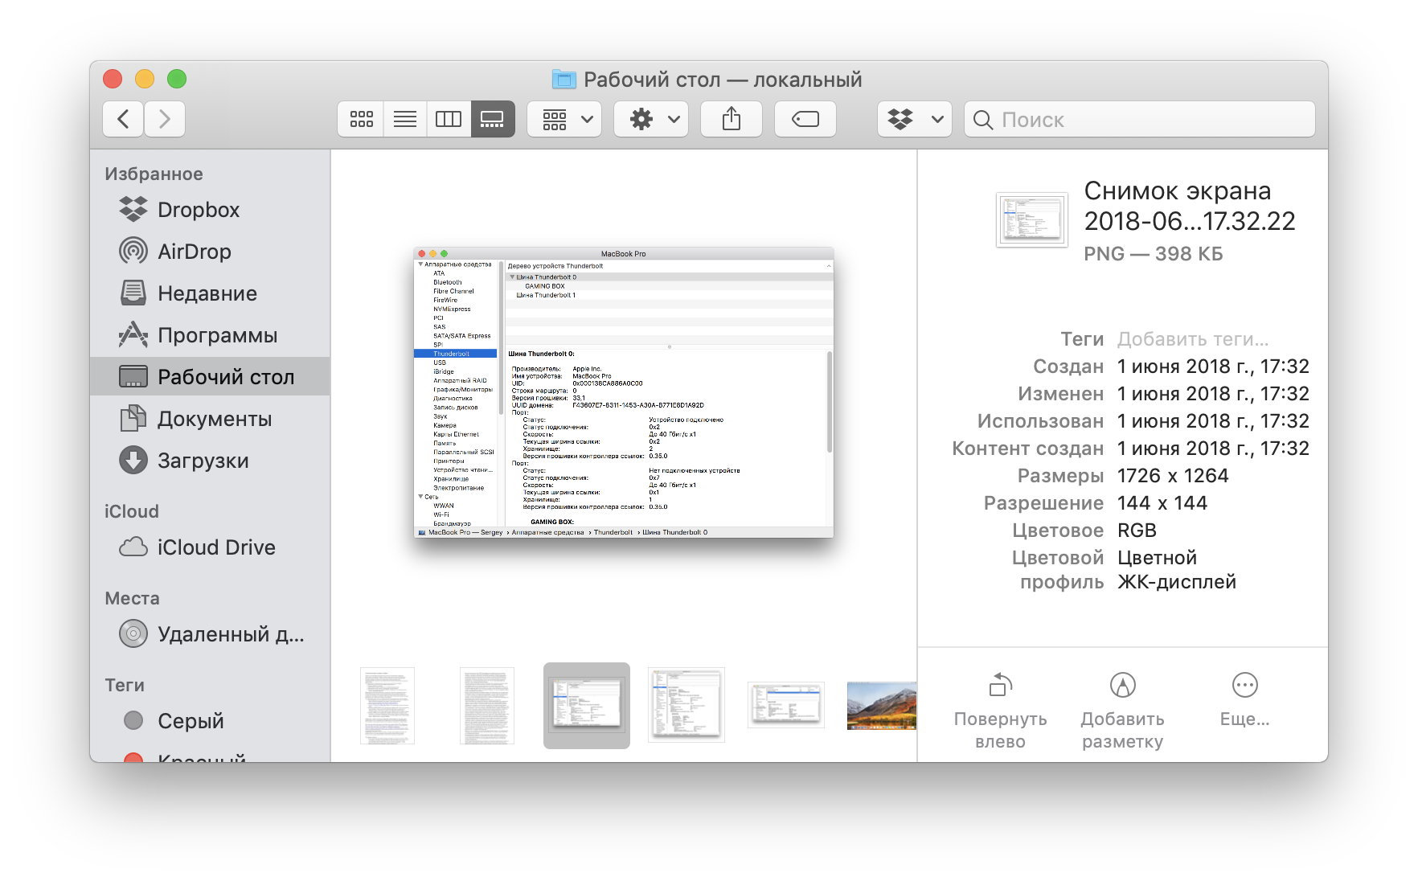The width and height of the screenshot is (1418, 881).
Task: Select the first document thumbnail in filmstrip
Action: point(387,706)
